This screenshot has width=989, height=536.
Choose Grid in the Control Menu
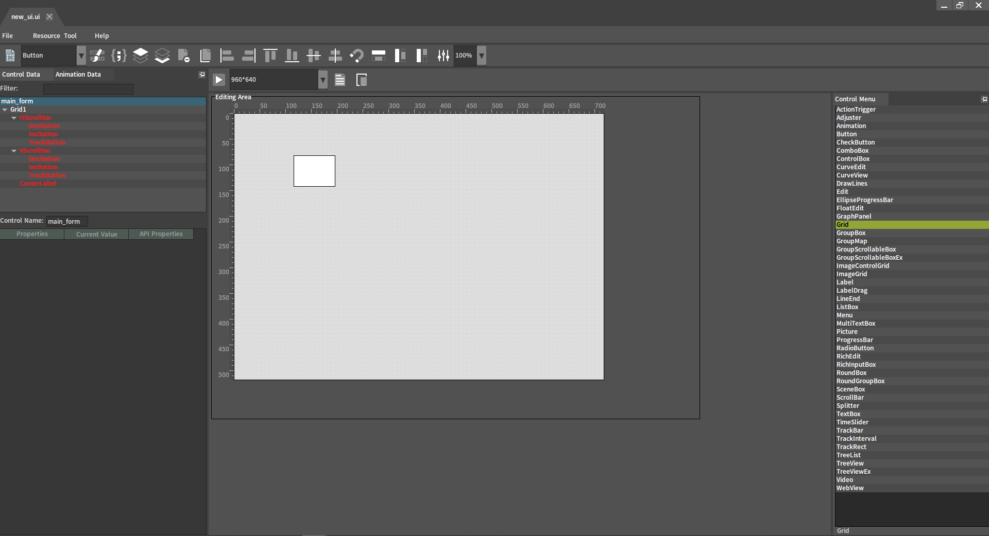pyautogui.click(x=912, y=225)
